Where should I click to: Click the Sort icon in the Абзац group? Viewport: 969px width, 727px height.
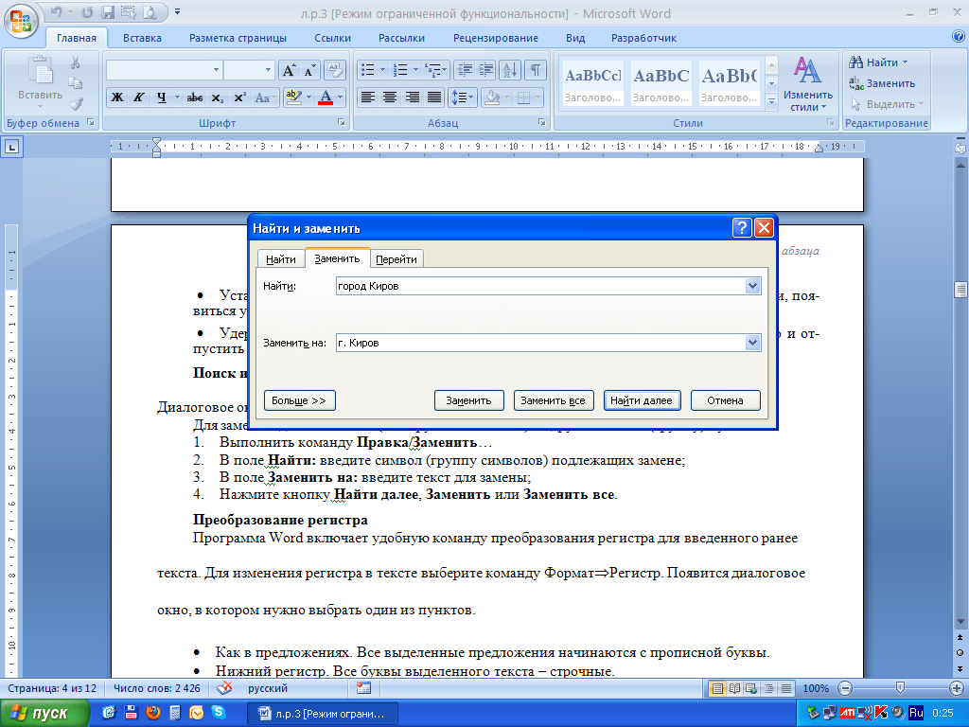click(509, 71)
